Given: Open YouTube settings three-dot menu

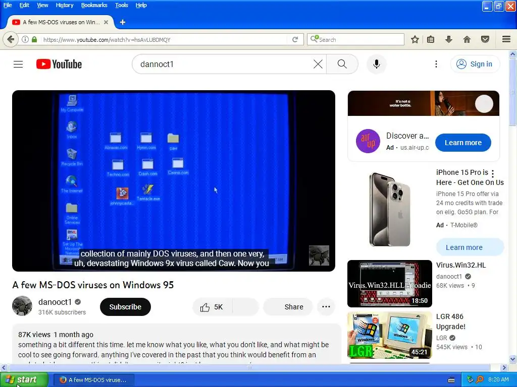Looking at the screenshot, I should coord(436,64).
